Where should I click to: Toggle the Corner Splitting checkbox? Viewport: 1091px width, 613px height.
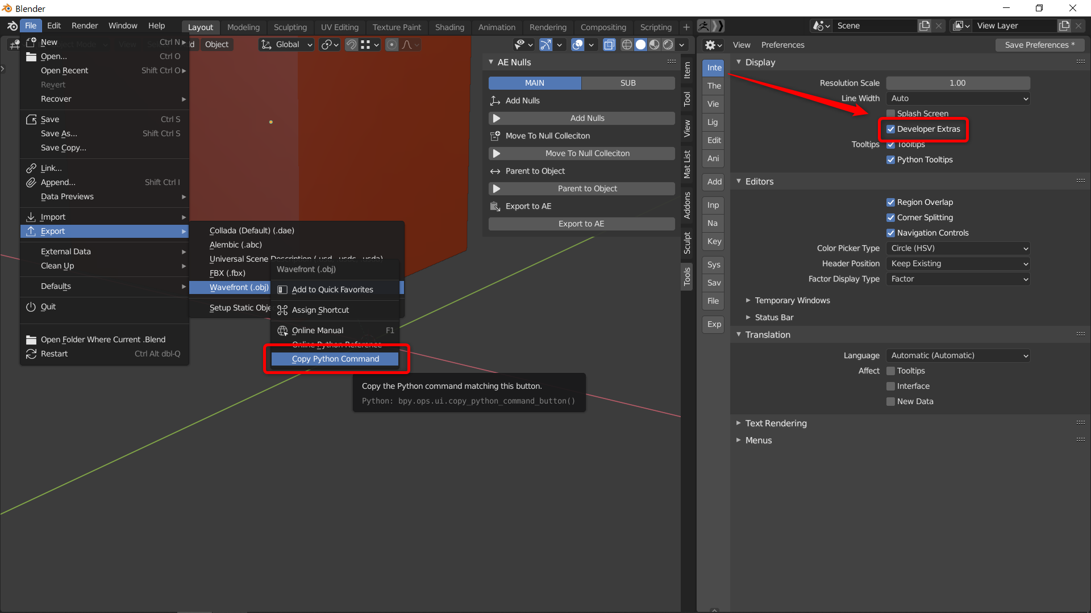pos(891,218)
